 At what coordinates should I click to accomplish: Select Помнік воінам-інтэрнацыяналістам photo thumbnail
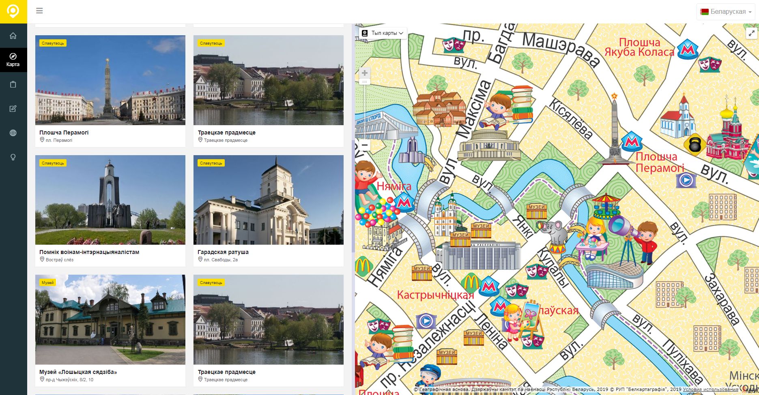coord(110,200)
